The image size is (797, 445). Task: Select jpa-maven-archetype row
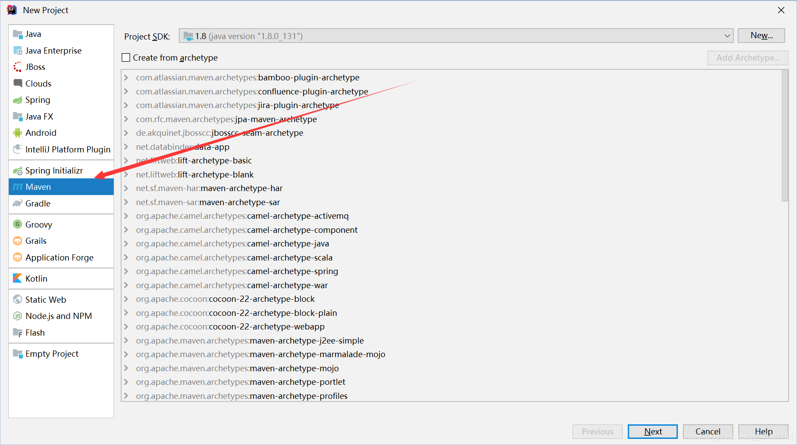pos(451,119)
